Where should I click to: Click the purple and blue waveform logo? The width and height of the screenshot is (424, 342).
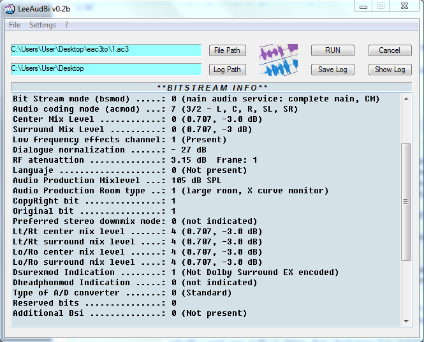[279, 60]
